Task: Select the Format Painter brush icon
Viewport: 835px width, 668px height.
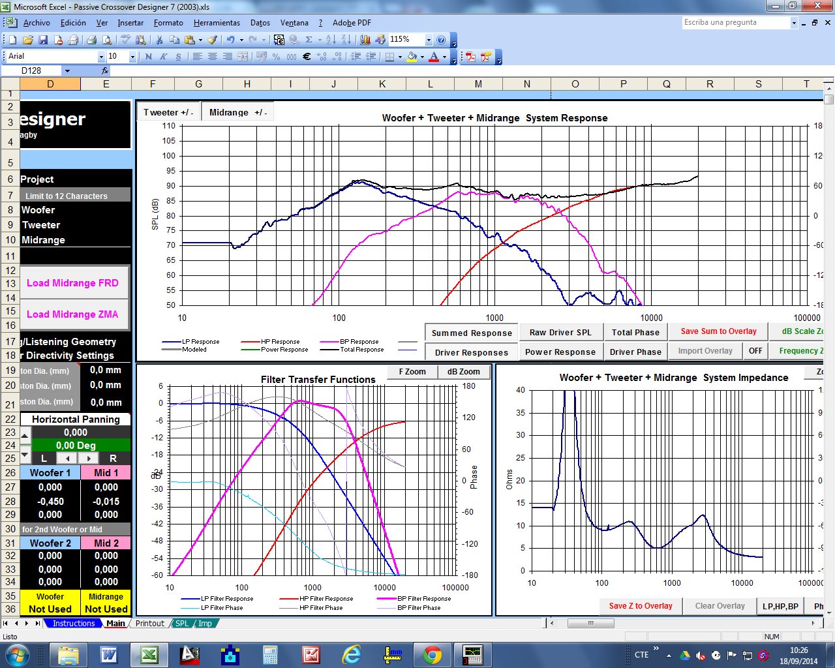Action: [213, 40]
